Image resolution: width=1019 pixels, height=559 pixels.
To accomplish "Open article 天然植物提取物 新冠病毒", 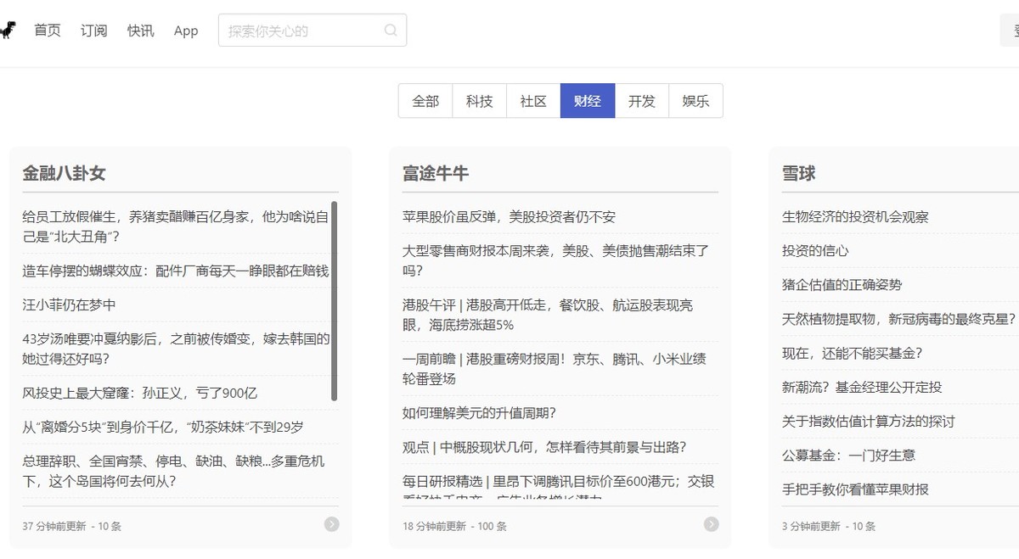I will 899,318.
